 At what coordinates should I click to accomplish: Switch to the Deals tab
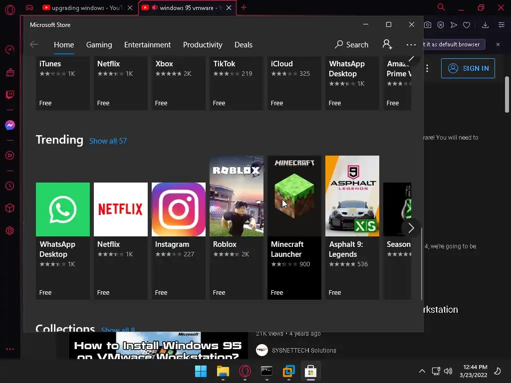(244, 44)
